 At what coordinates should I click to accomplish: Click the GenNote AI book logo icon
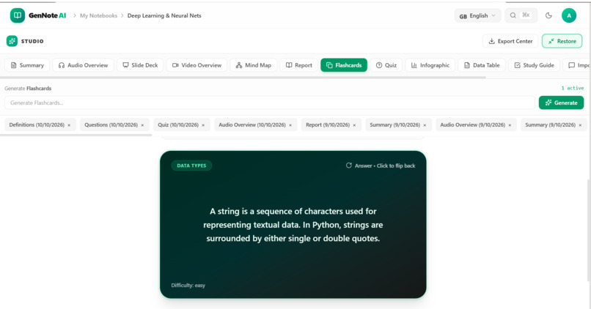pos(18,15)
